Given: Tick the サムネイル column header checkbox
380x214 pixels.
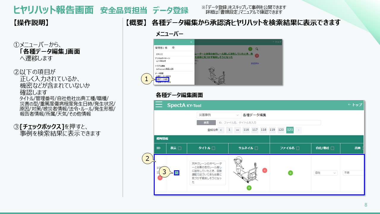Looking at the screenshot, I should point(256,148).
